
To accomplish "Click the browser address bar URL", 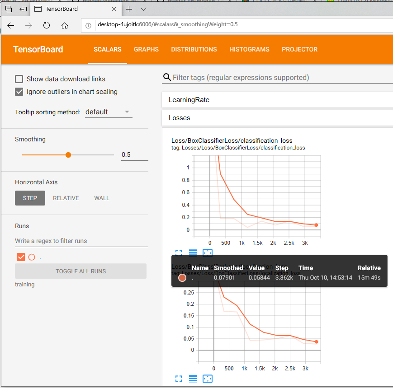I will (x=168, y=24).
